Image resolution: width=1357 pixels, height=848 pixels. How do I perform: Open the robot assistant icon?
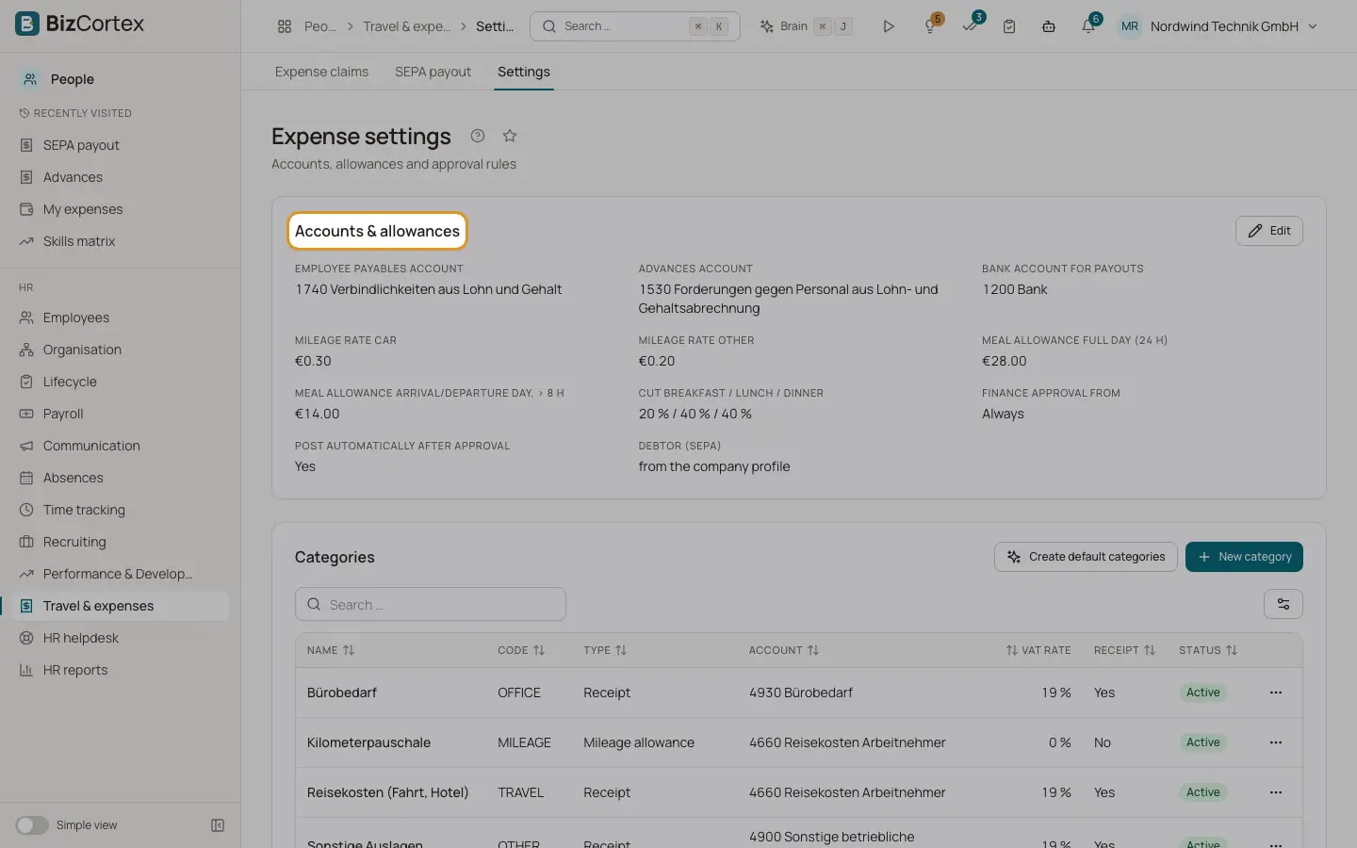pyautogui.click(x=1049, y=26)
